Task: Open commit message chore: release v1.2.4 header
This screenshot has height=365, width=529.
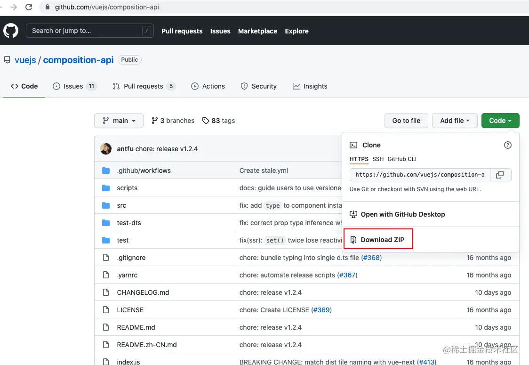Action: pyautogui.click(x=167, y=149)
